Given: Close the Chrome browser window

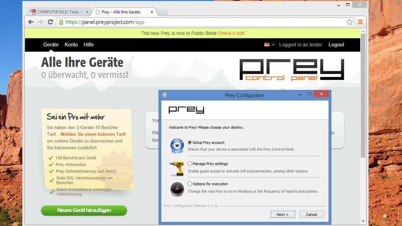Looking at the screenshot, I should tap(360, 5).
